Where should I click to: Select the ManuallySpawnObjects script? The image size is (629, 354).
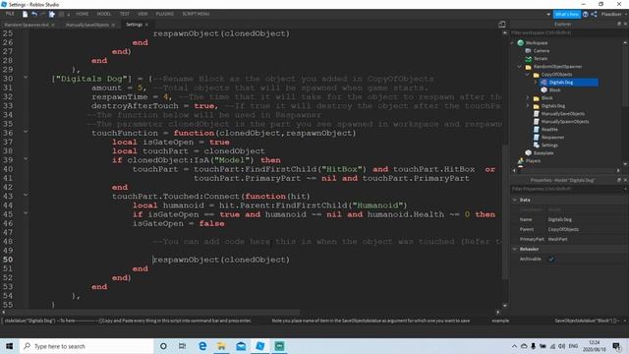(x=564, y=122)
